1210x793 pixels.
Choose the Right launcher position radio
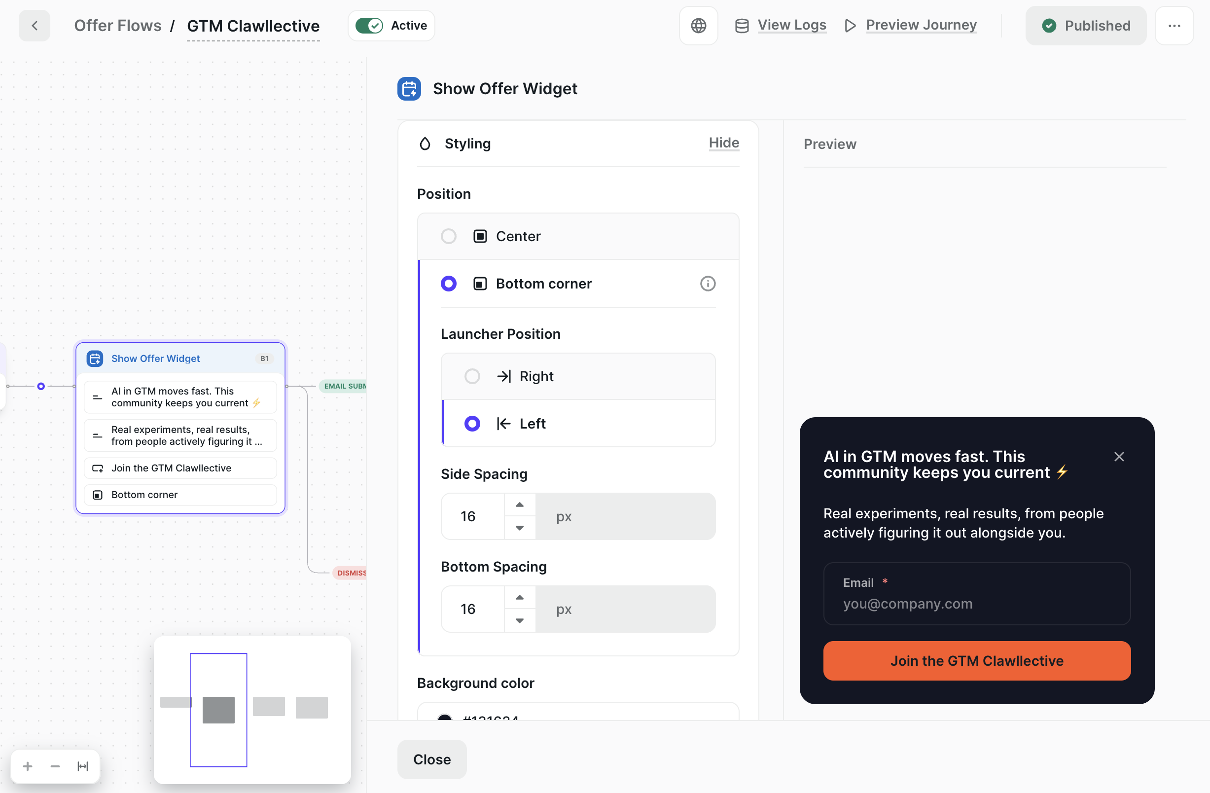click(472, 376)
